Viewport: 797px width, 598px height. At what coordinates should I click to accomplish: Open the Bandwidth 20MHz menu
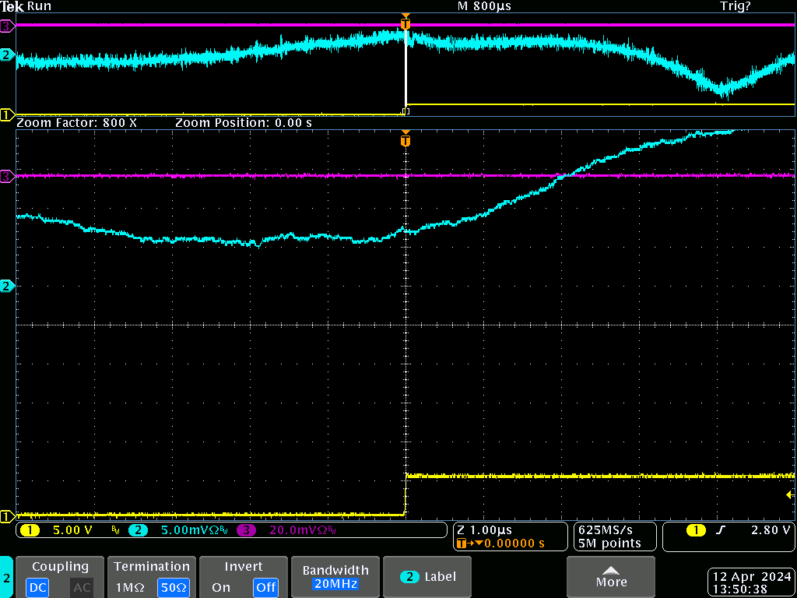click(x=335, y=577)
